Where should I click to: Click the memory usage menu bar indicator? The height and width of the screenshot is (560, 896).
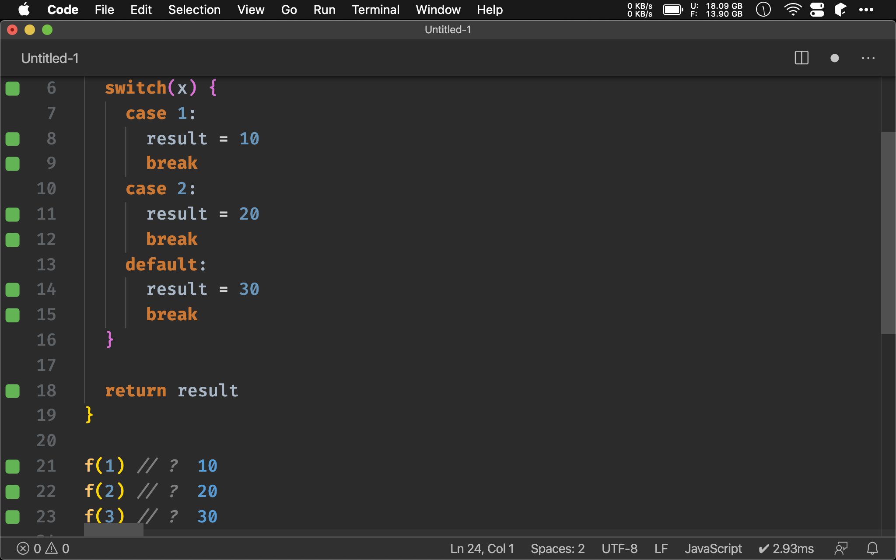[x=716, y=10]
